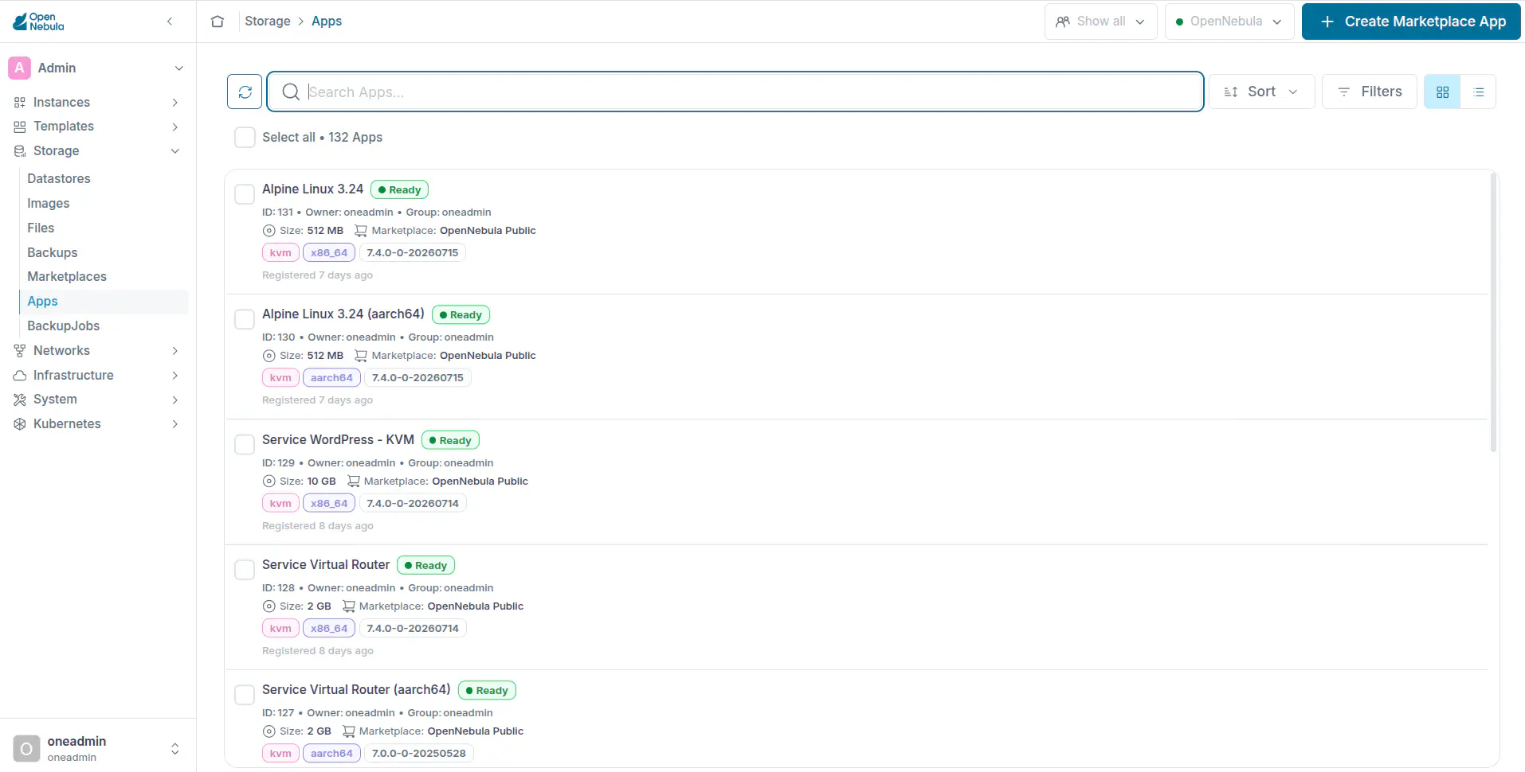1525x772 pixels.
Task: Open the Alpine Linux 3.24 app title
Action: (x=312, y=189)
